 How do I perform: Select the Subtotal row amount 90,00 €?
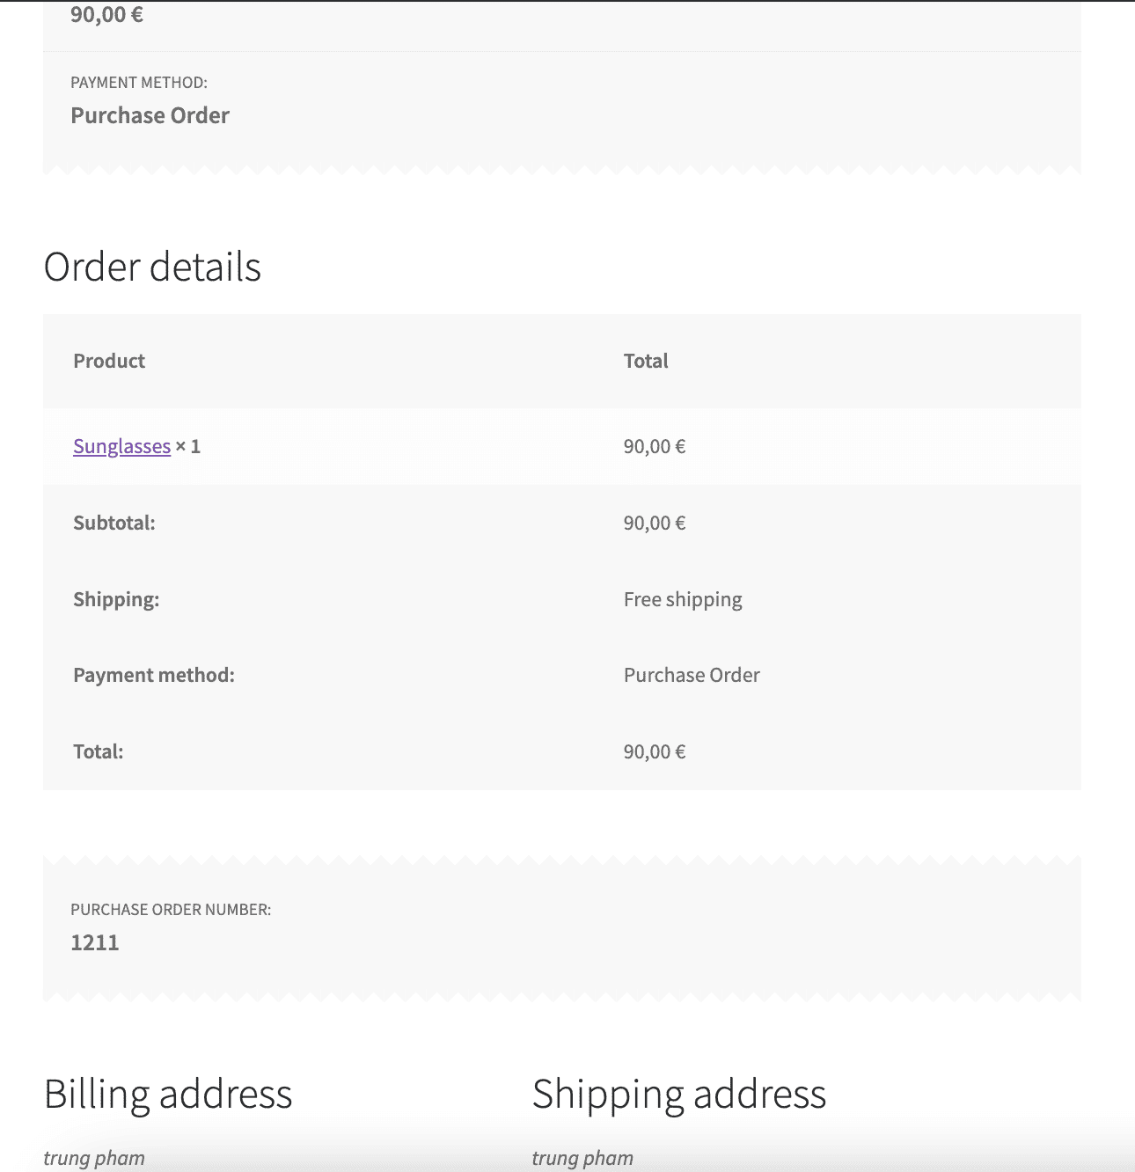[x=654, y=523]
